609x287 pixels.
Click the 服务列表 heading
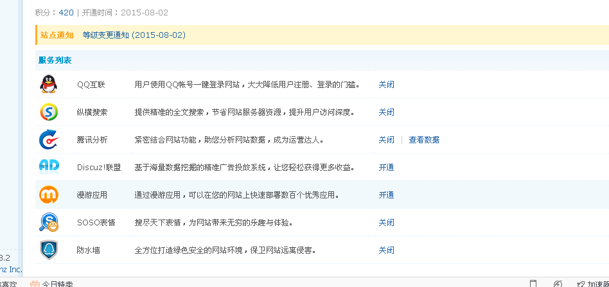click(x=55, y=60)
